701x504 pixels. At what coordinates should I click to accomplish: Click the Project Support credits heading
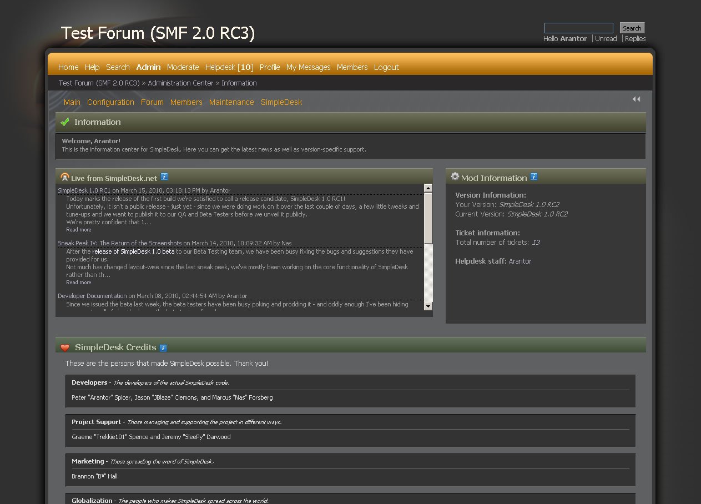[97, 422]
